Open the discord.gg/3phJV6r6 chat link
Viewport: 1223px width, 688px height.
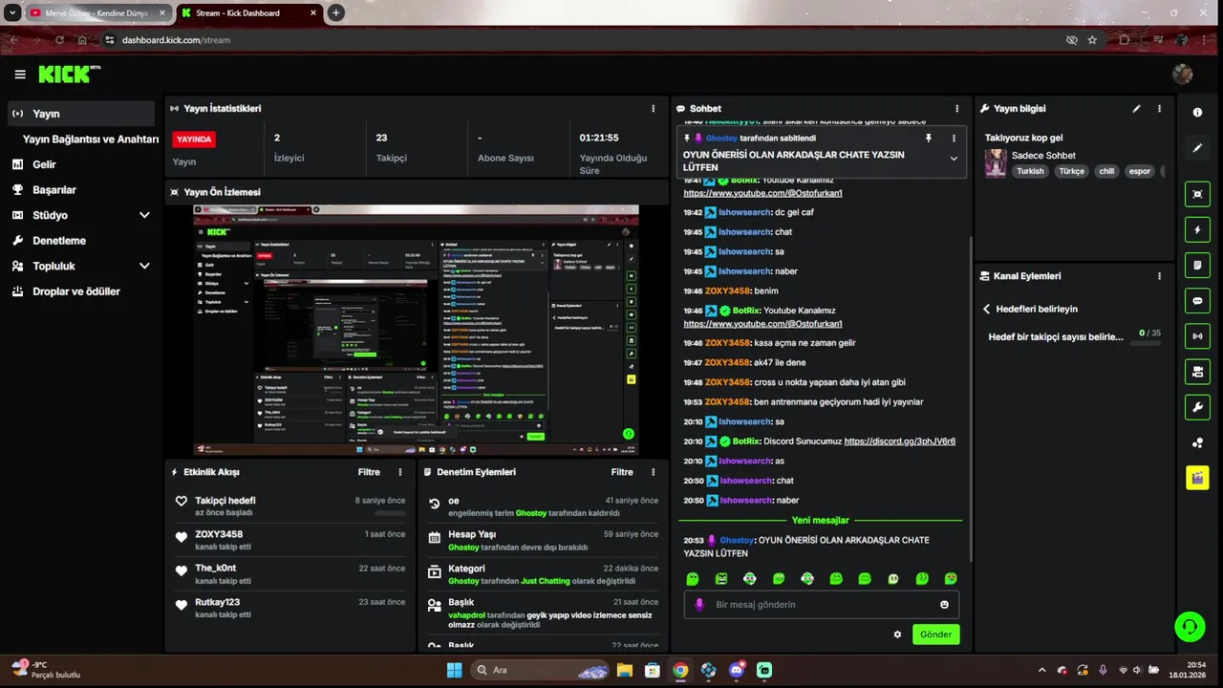[899, 441]
